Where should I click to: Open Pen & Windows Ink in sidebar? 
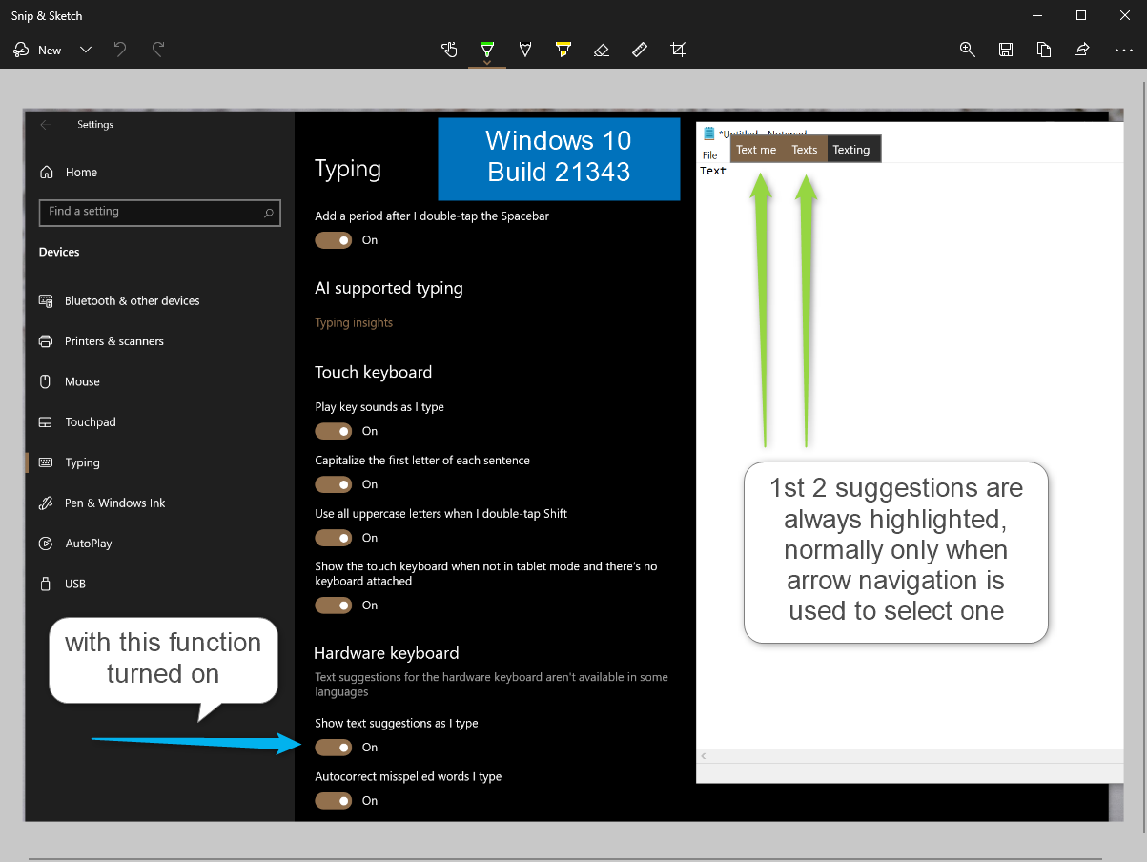[114, 503]
